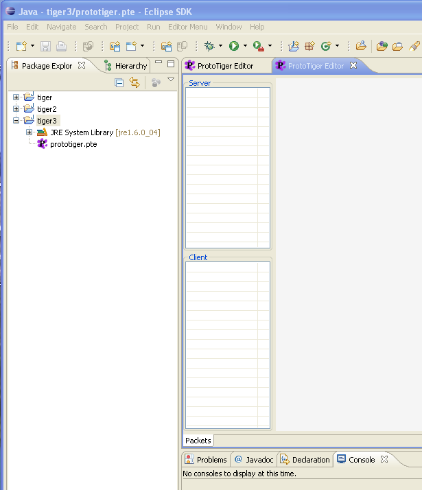Viewport: 422px width, 490px height.
Task: Switch to the Javadoc tab
Action: (254, 460)
